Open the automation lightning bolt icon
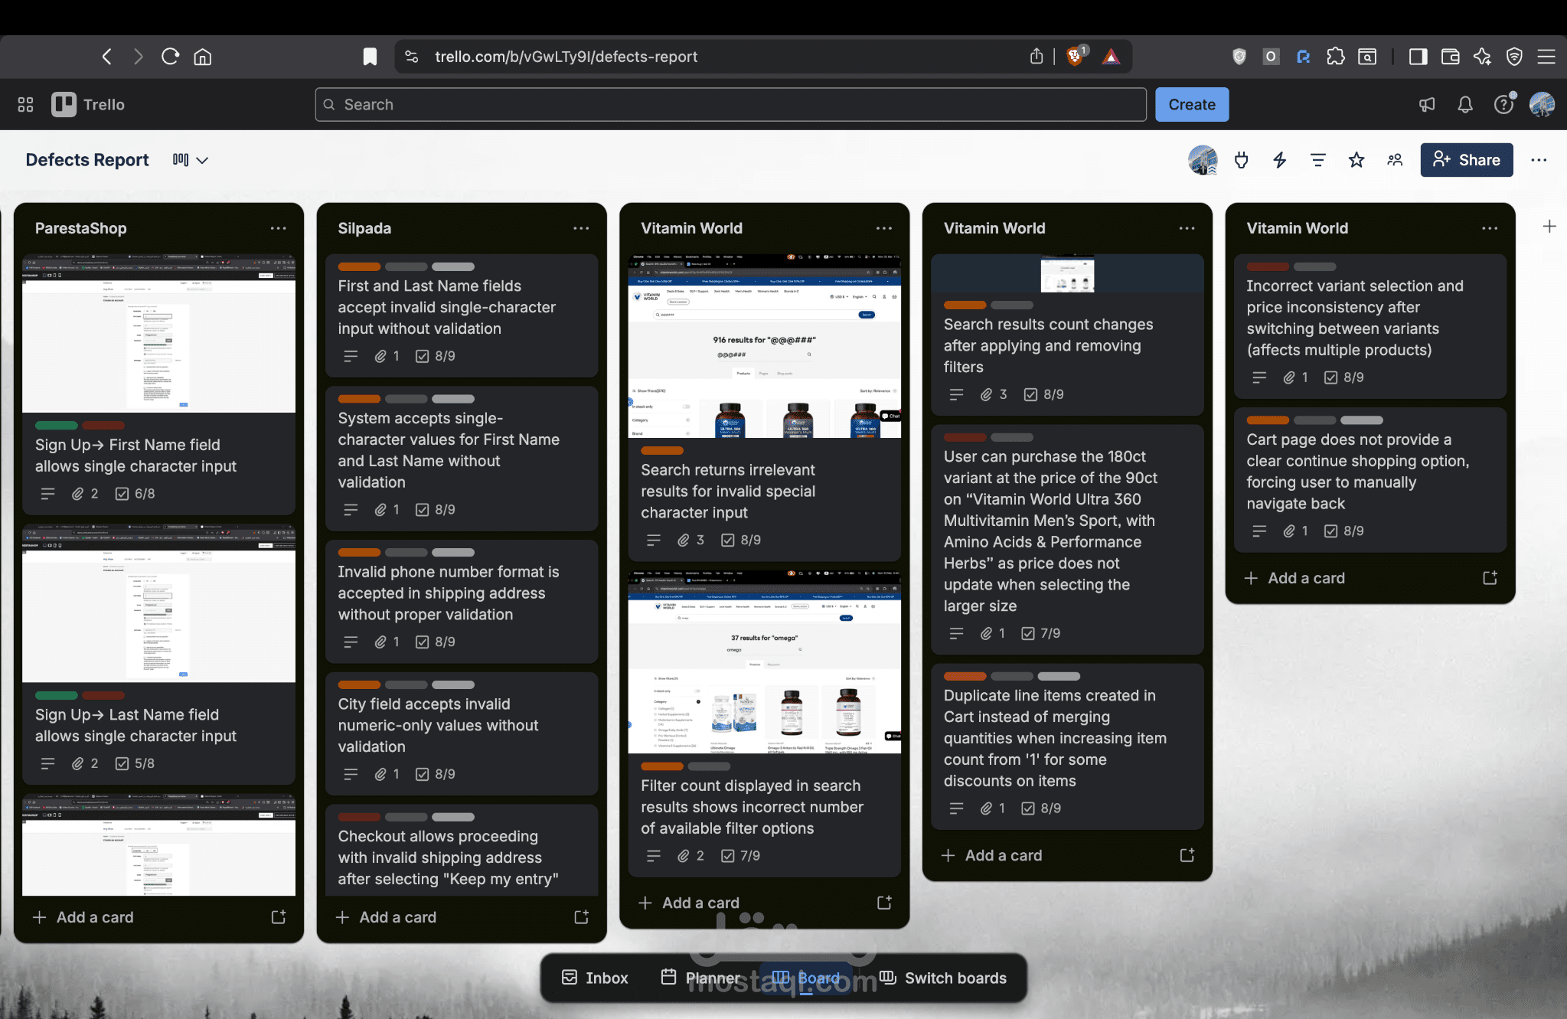Viewport: 1567px width, 1019px height. pos(1279,160)
